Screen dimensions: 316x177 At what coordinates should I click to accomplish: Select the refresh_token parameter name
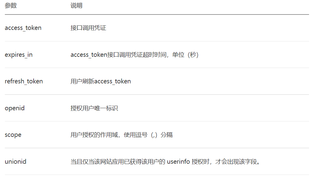(x=24, y=81)
